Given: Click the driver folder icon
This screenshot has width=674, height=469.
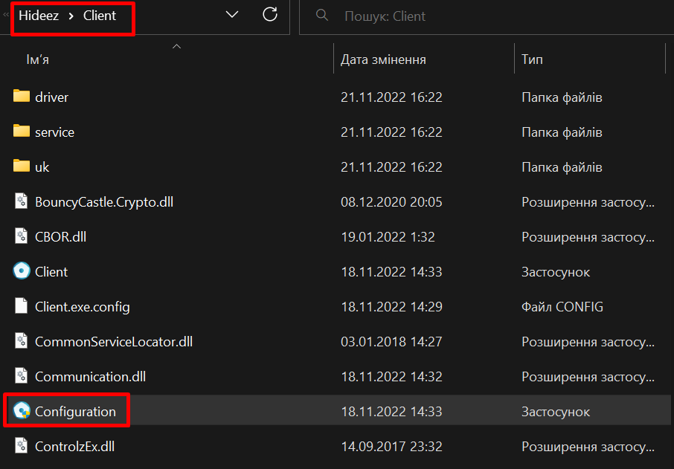Looking at the screenshot, I should click(19, 97).
